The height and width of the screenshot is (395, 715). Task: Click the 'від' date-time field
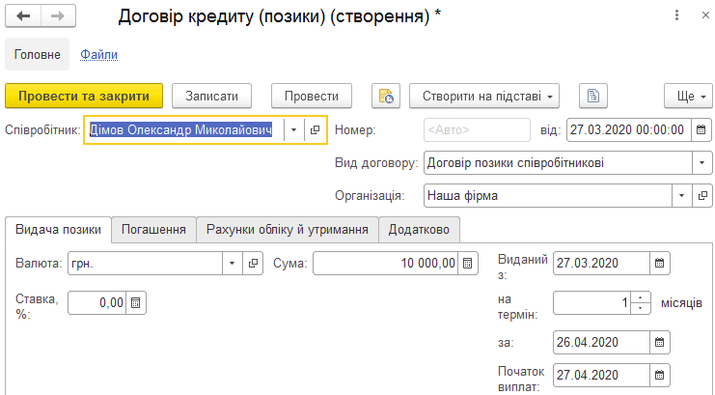[x=629, y=130]
